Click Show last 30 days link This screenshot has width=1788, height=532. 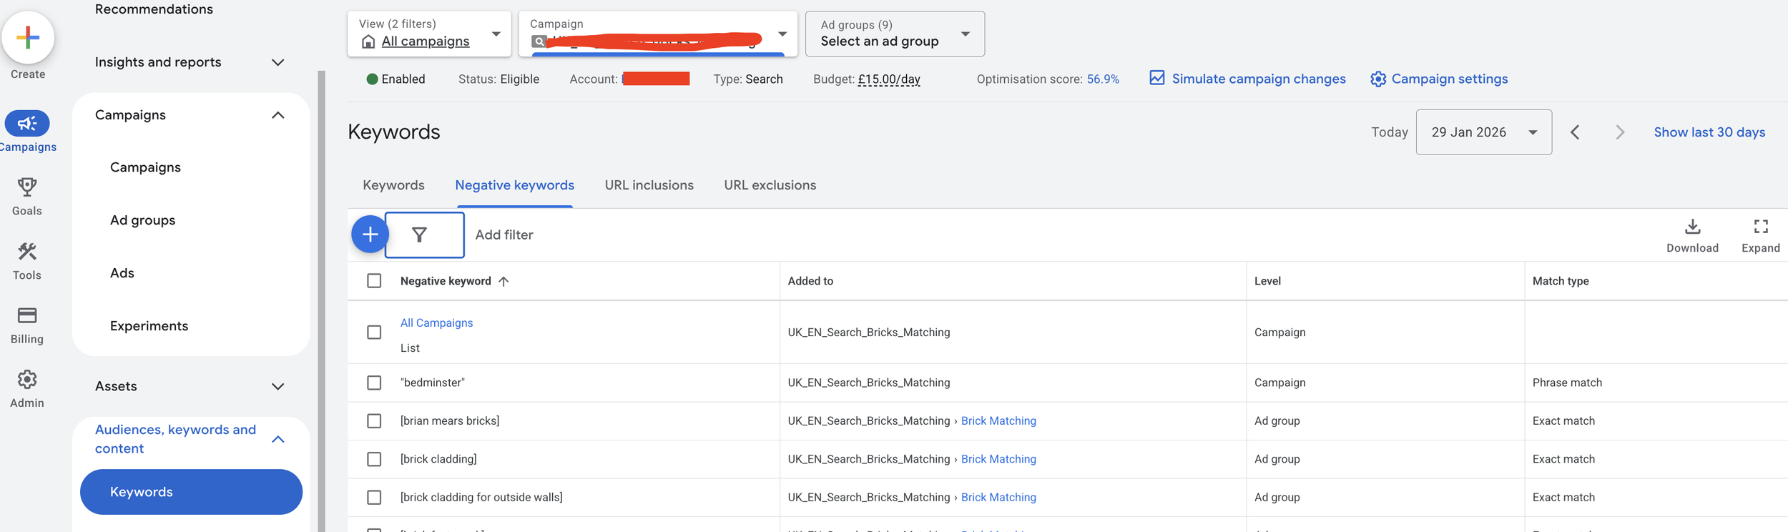point(1709,132)
